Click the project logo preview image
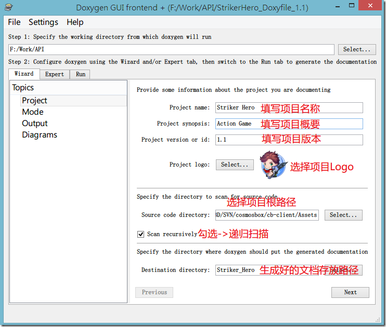The height and width of the screenshot is (327, 386). tap(273, 165)
